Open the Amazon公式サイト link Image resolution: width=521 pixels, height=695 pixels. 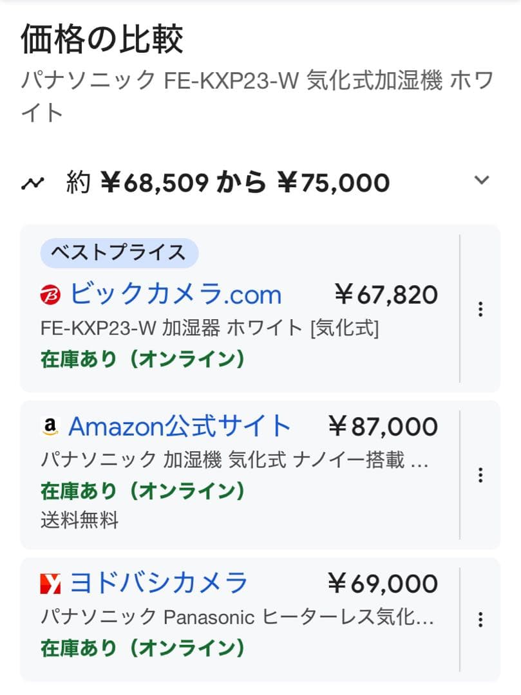click(x=180, y=425)
